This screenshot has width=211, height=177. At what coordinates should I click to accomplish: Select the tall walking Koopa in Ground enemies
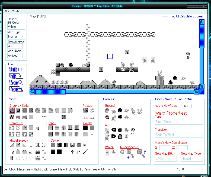click(x=133, y=111)
